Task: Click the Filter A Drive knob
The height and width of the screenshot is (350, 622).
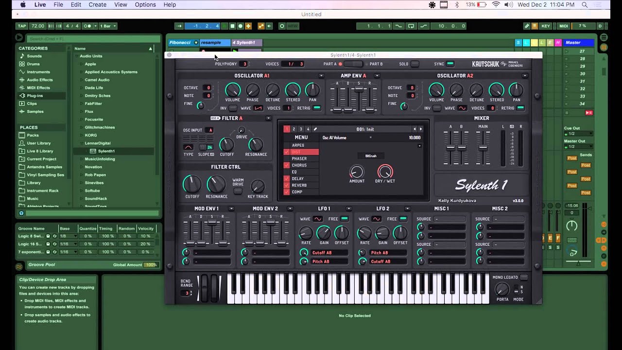Action: point(242,130)
